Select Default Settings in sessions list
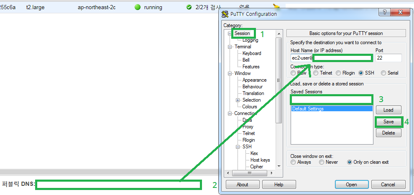 (332, 109)
